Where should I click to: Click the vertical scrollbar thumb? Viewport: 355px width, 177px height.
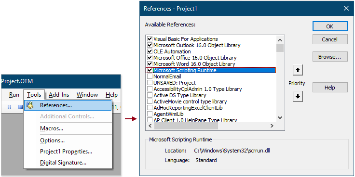pyautogui.click(x=280, y=48)
